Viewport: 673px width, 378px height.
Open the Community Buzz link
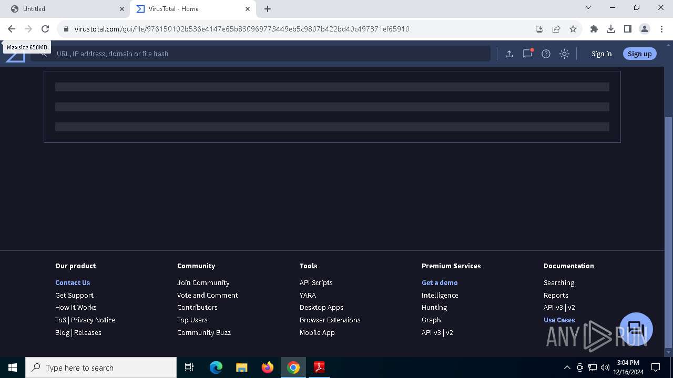pyautogui.click(x=204, y=332)
